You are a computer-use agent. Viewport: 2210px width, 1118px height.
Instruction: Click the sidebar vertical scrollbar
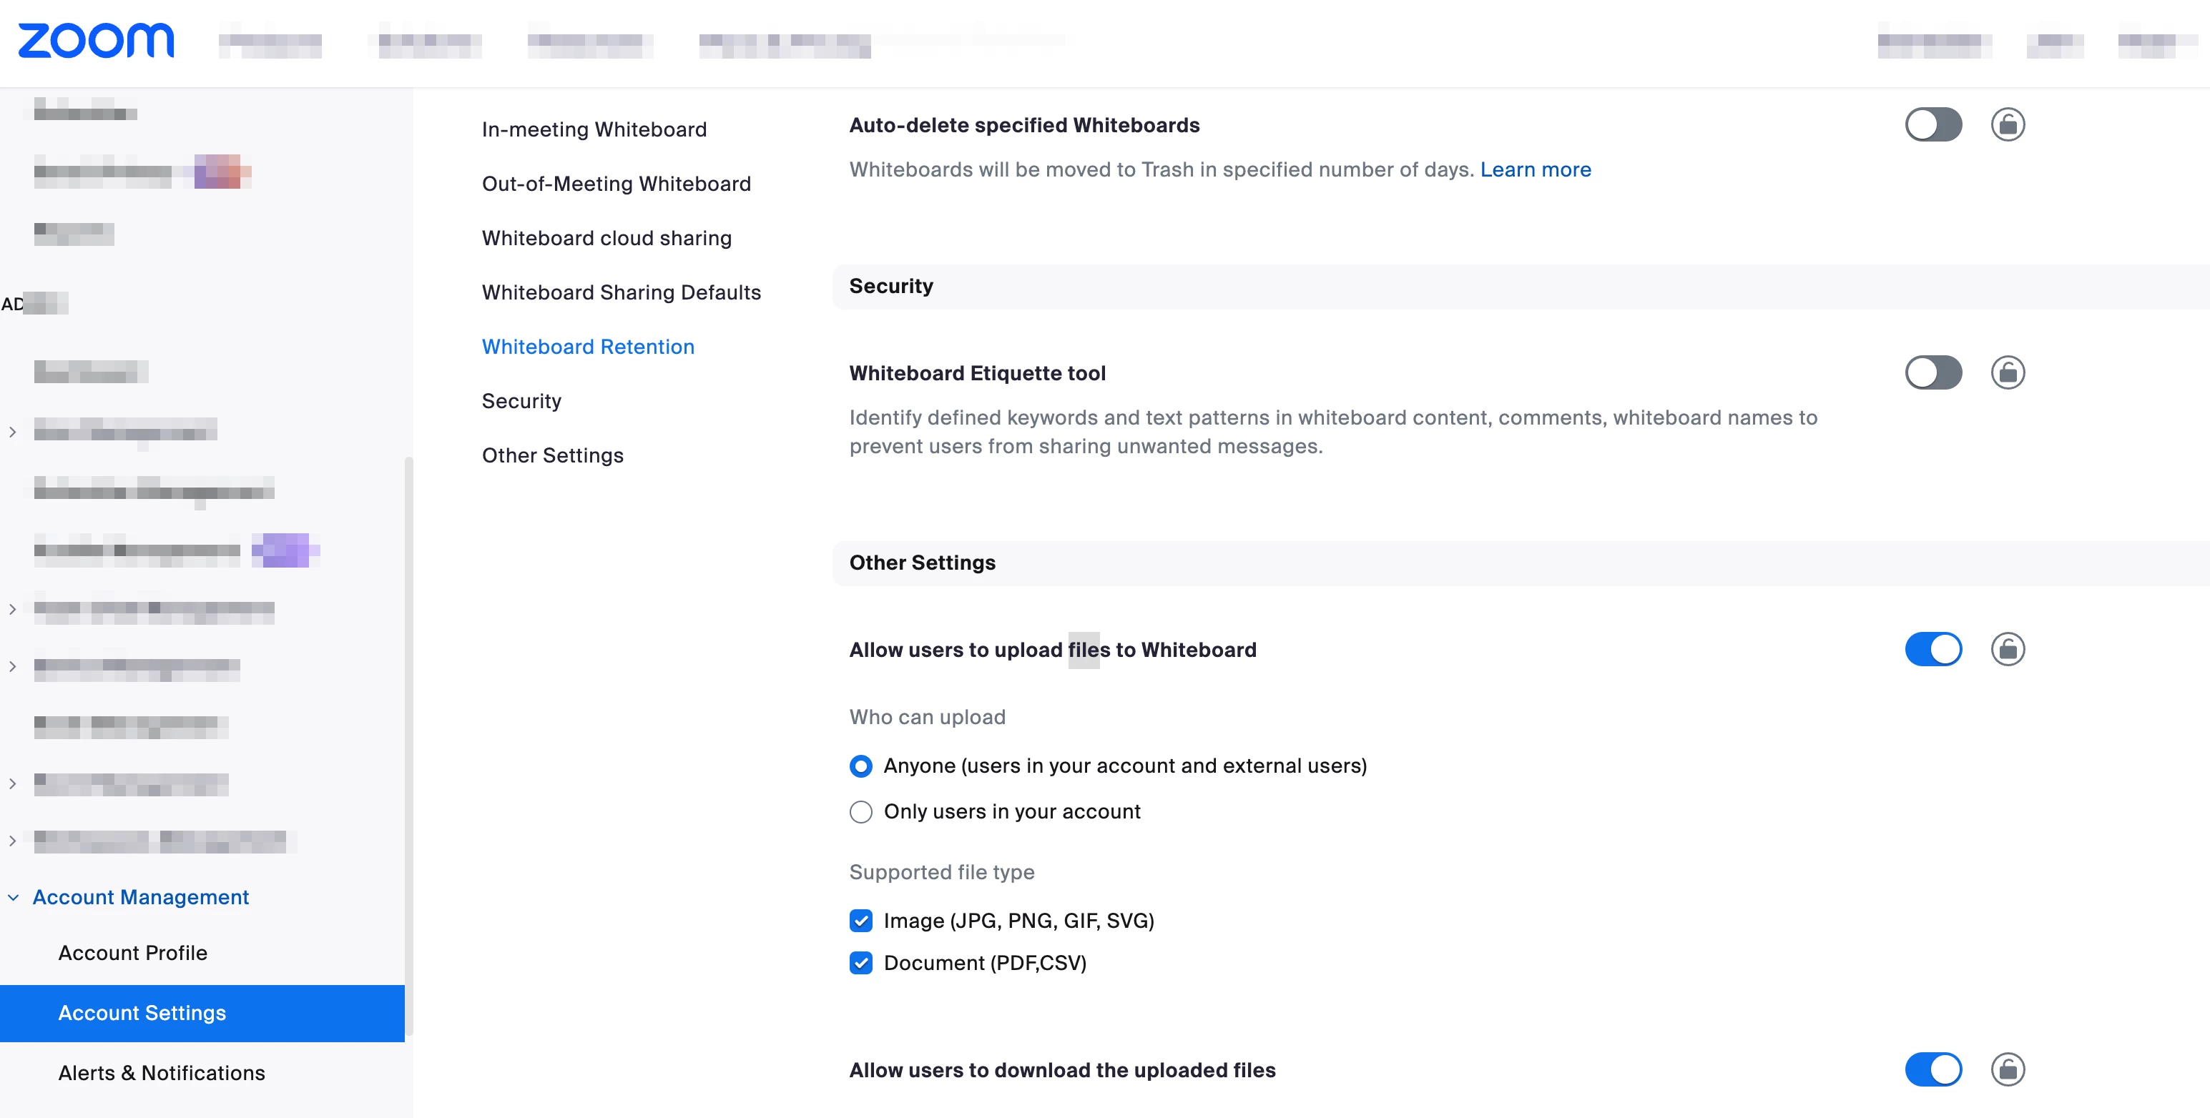[409, 746]
